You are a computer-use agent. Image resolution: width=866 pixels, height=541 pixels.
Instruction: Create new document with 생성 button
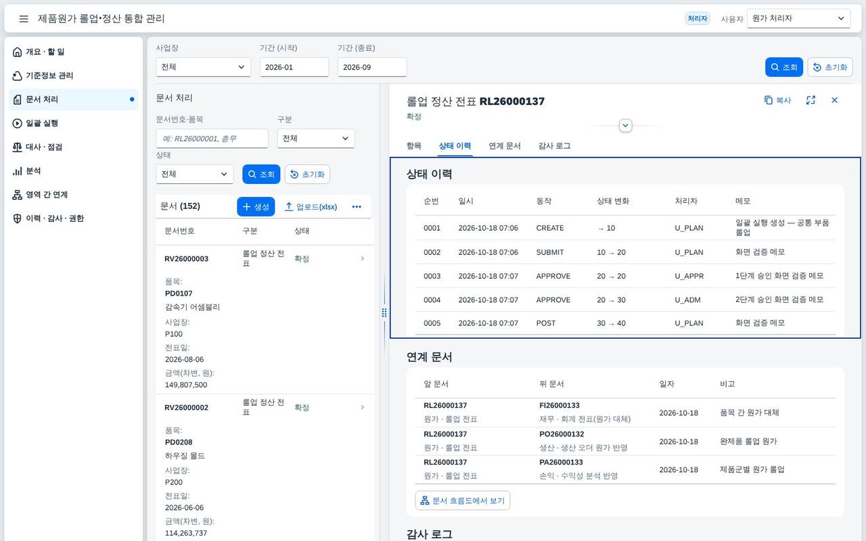[256, 207]
